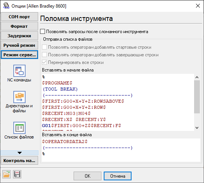Click the $FIRST:G00+X+Y+Z:ROWSABOVE$ line
Image resolution: width=204 pixels, height=183 pixels.
pos(83,101)
